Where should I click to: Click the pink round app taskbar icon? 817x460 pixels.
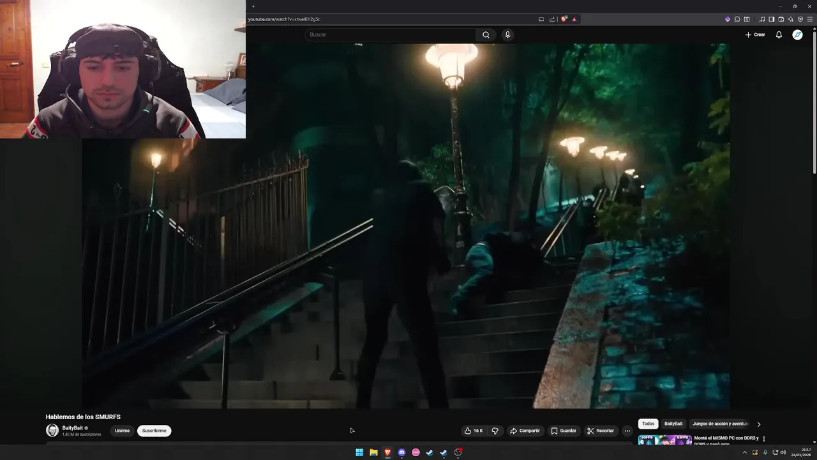pyautogui.click(x=416, y=452)
